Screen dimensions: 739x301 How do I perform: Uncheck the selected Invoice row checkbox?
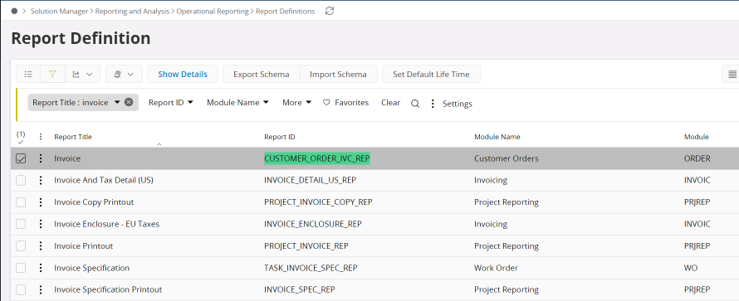pyautogui.click(x=21, y=158)
